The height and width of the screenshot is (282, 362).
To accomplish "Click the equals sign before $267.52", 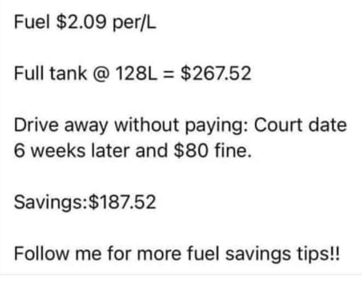I will pyautogui.click(x=169, y=74).
